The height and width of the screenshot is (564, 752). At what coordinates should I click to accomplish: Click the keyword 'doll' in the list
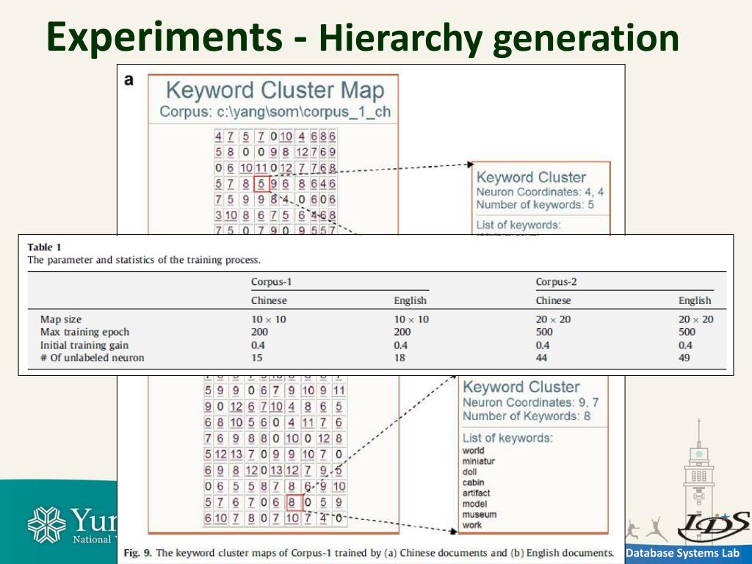(x=469, y=472)
